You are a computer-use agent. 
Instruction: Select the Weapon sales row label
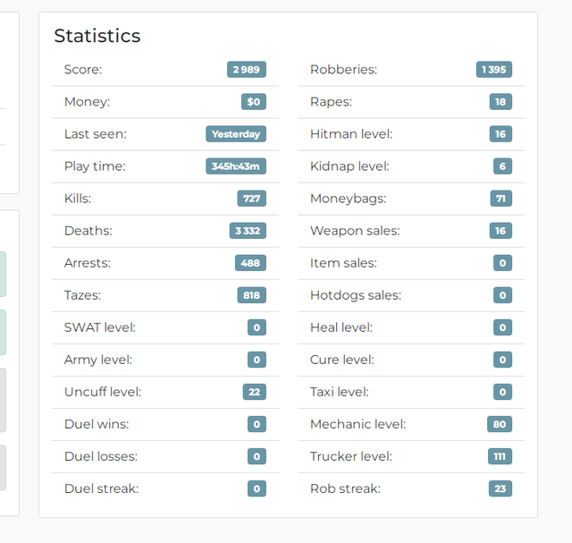tap(355, 231)
